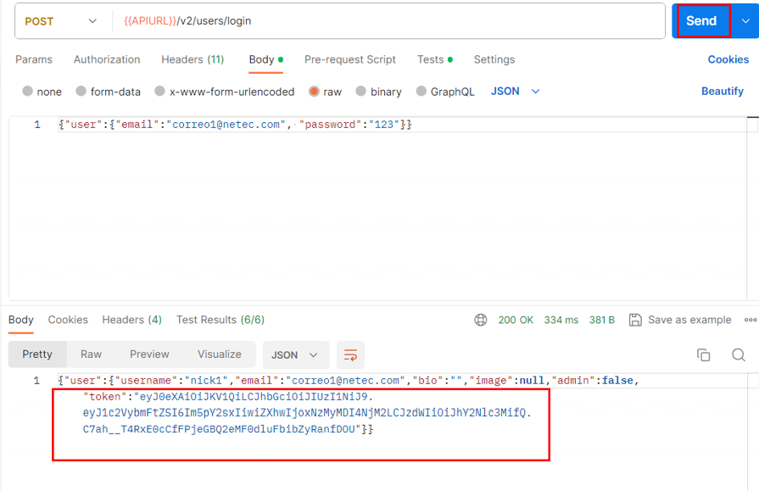Edit the request URL field
The width and height of the screenshot is (759, 491).
[389, 21]
